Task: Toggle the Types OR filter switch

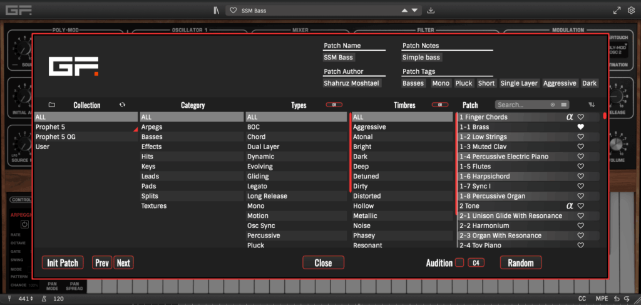Action: 334,105
